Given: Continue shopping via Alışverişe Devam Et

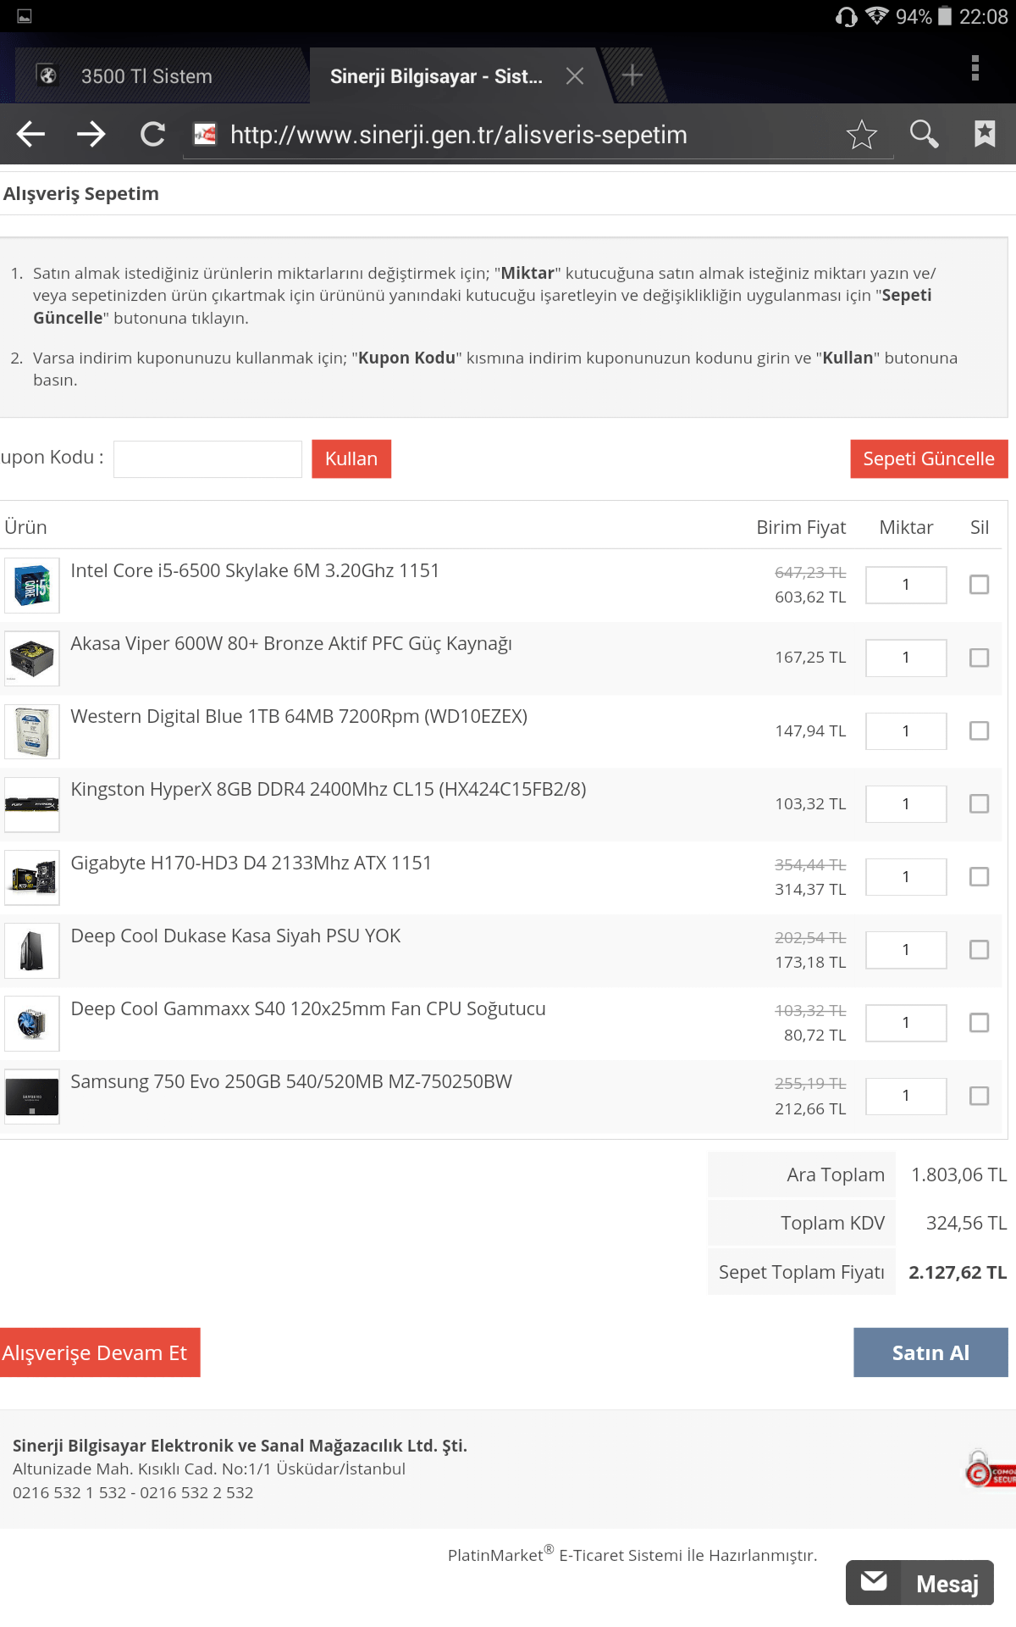Looking at the screenshot, I should click(x=99, y=1352).
